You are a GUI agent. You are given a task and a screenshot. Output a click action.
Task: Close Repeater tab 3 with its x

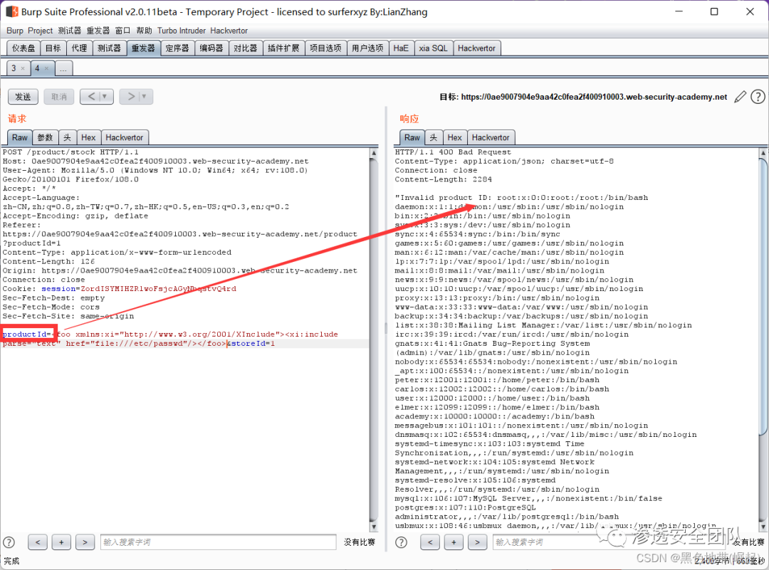[x=23, y=68]
